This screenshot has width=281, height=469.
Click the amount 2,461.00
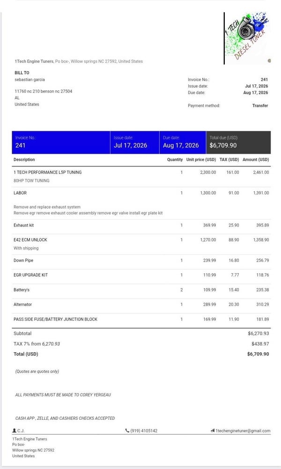(261, 172)
